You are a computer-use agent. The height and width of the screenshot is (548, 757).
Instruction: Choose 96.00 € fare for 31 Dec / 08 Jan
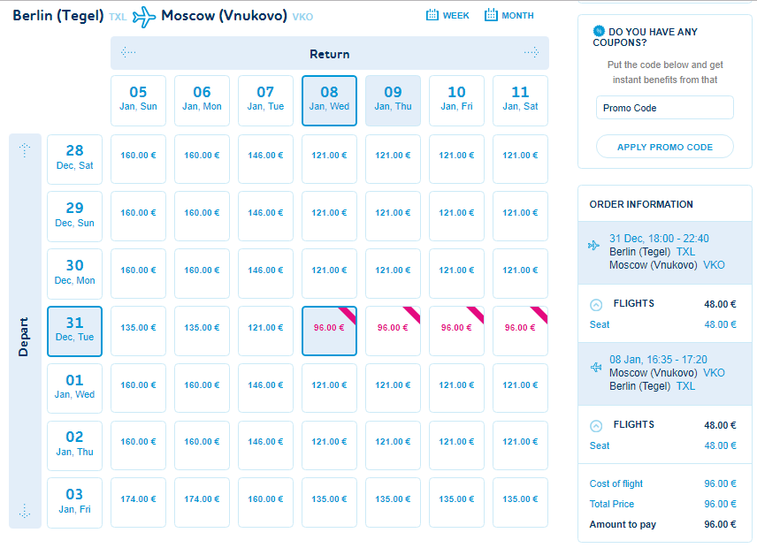[329, 331]
